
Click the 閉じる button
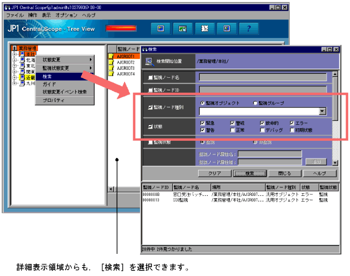[285, 173]
